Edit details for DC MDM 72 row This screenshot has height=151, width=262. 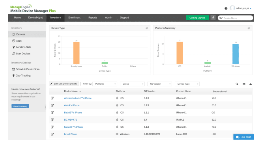52,119
